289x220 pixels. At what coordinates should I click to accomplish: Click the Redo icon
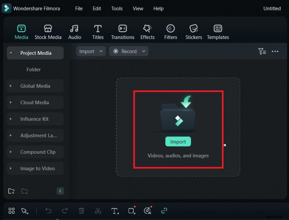[65, 211]
